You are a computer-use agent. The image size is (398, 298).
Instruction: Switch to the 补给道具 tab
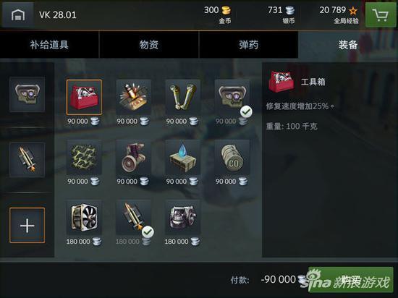click(x=49, y=45)
